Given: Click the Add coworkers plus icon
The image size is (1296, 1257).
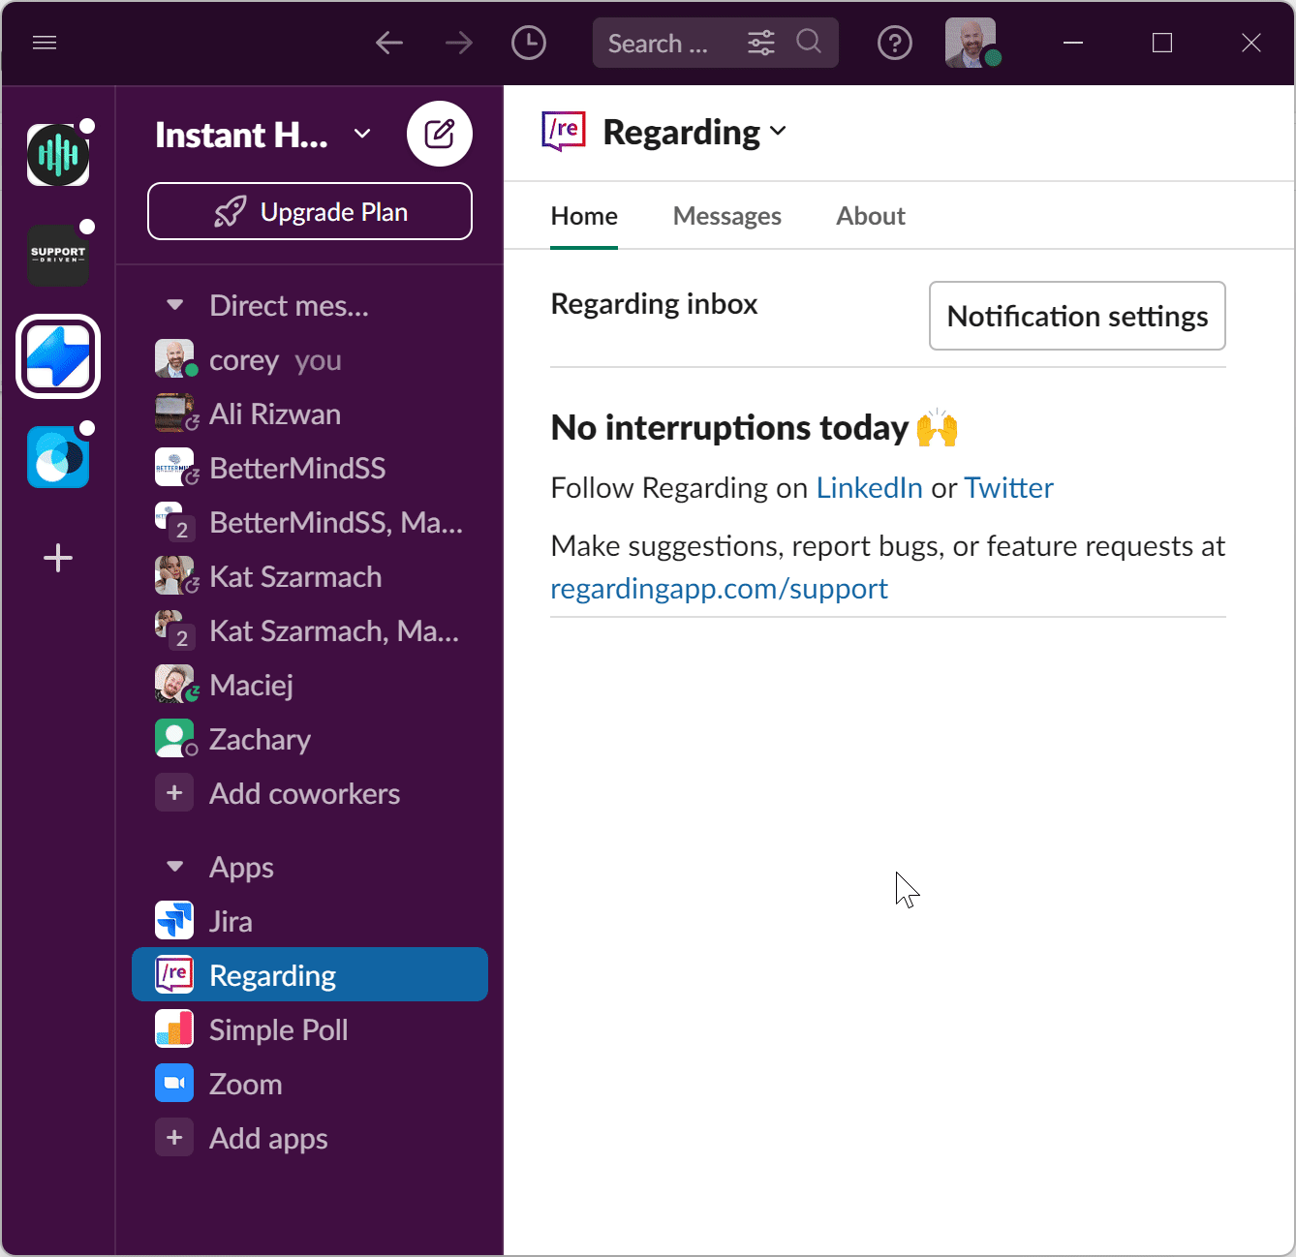Looking at the screenshot, I should click(174, 793).
